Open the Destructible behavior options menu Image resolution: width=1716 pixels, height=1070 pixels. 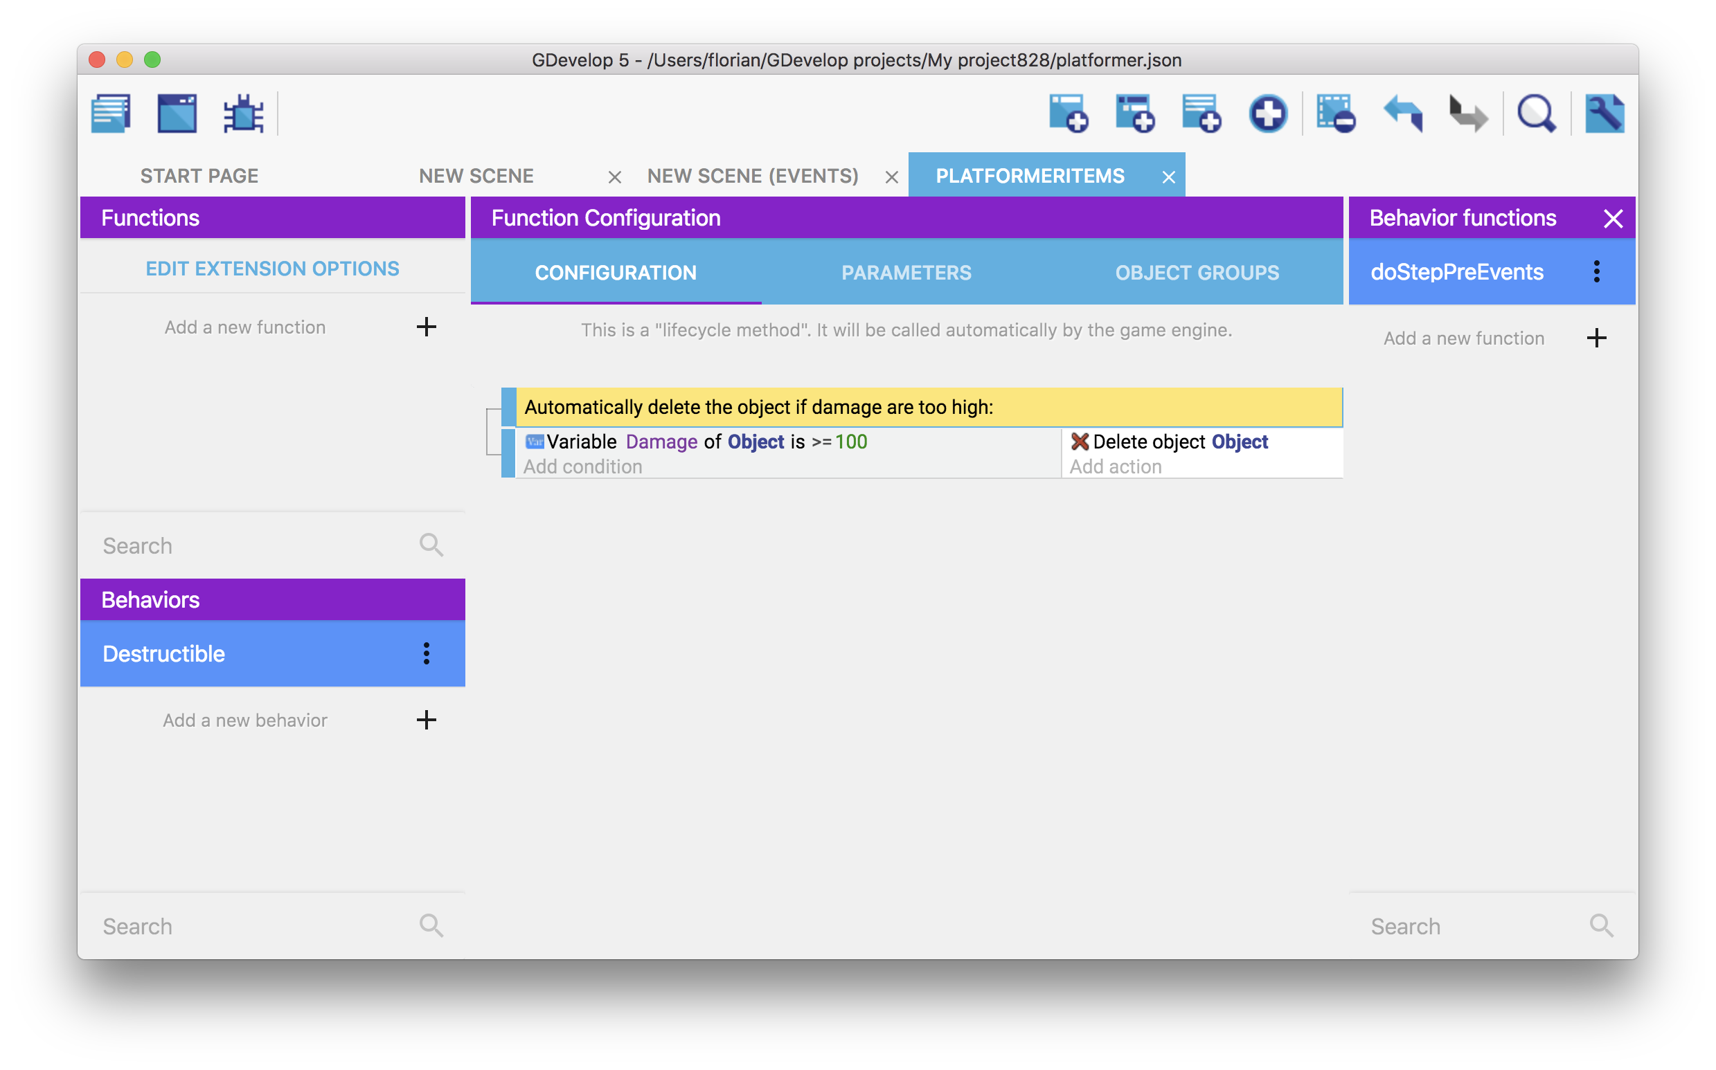(x=426, y=653)
